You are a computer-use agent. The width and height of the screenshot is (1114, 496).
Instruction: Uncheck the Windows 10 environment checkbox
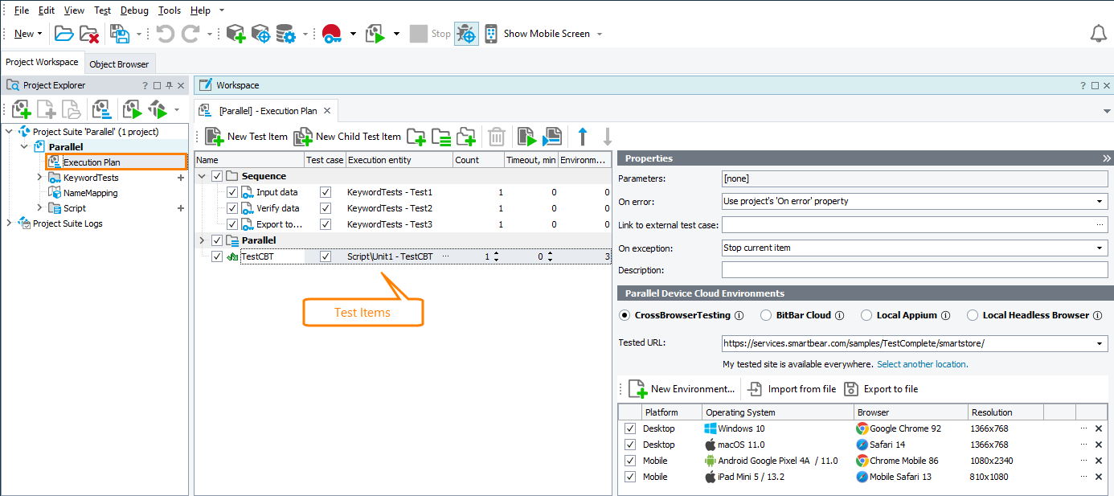click(630, 428)
